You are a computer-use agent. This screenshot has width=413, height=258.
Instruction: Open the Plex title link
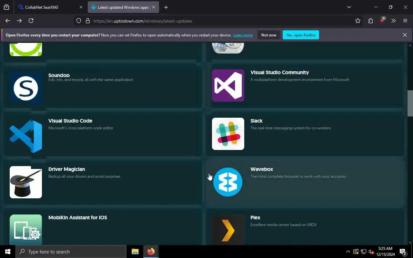pyautogui.click(x=255, y=217)
